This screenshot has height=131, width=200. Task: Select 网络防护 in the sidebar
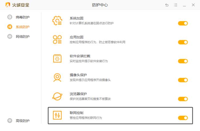pos(22,36)
